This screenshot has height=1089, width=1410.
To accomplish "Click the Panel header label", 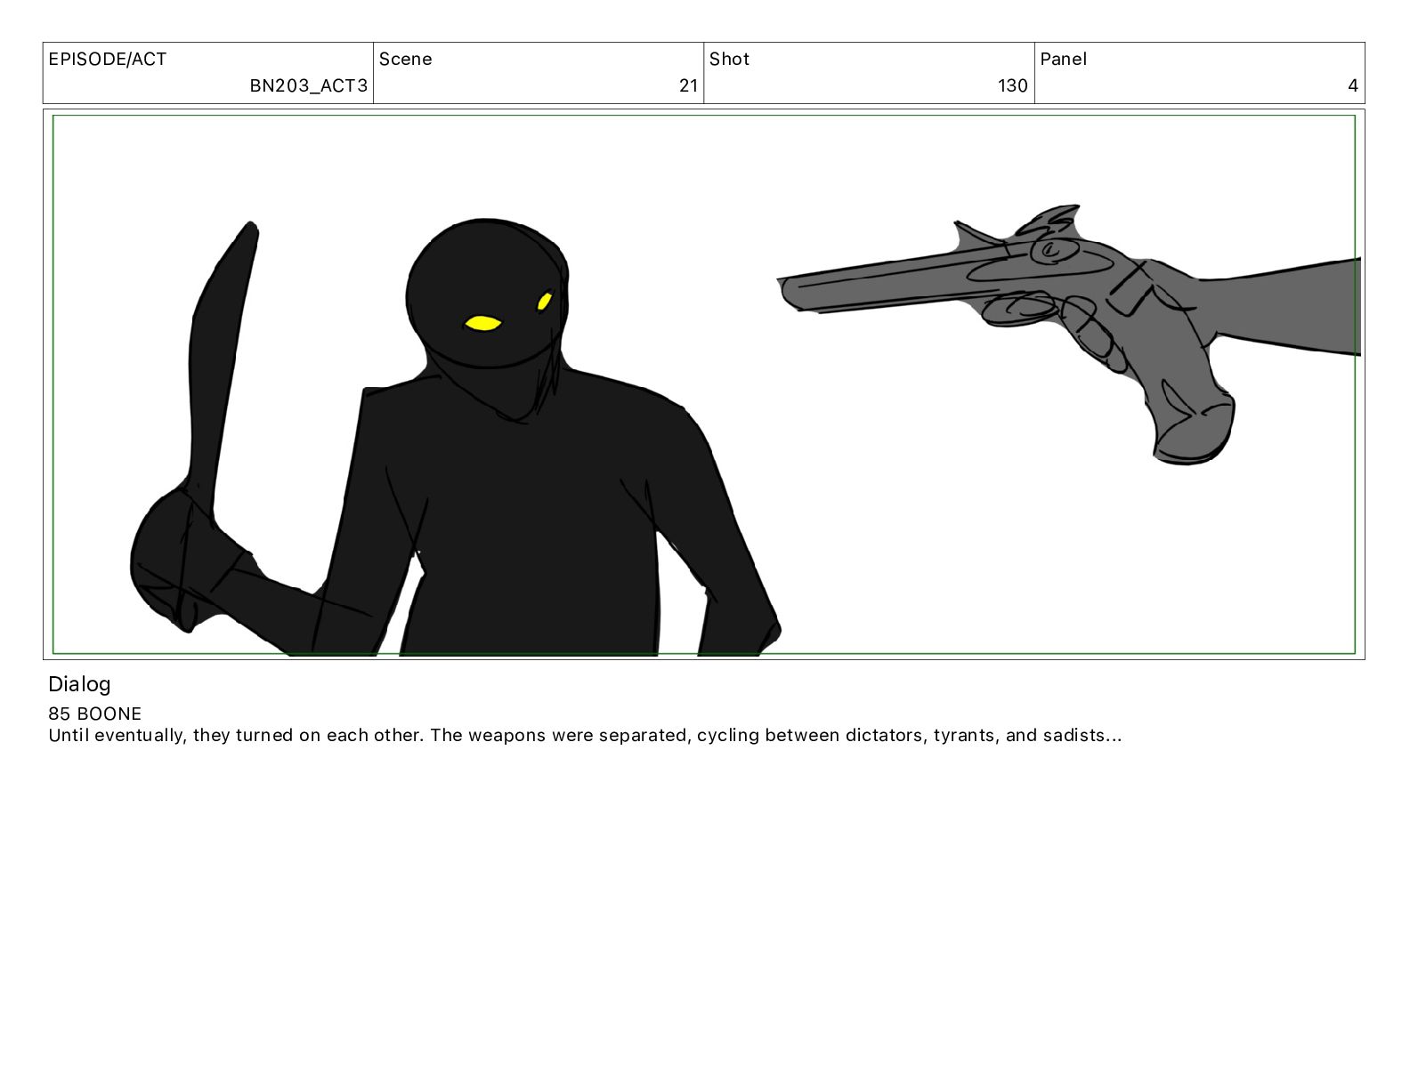I will click(x=1063, y=60).
